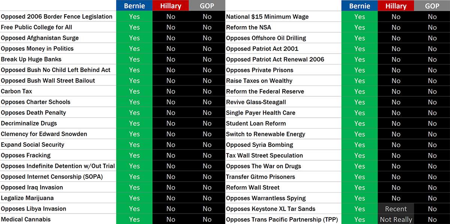Image resolution: width=450 pixels, height=224 pixels.
Task: Click Hillary's 'No' cell for Break Up Huge Banks
Action: click(x=171, y=59)
